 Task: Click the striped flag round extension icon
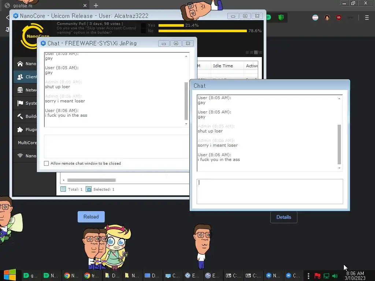[x=315, y=18]
